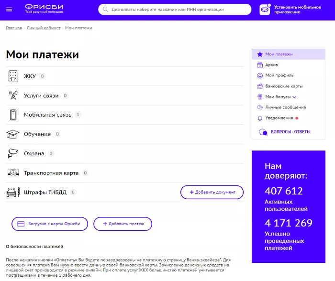Image resolution: width=335 pixels, height=281 pixels.
Task: Open Уведомления menu item
Action: click(x=289, y=118)
